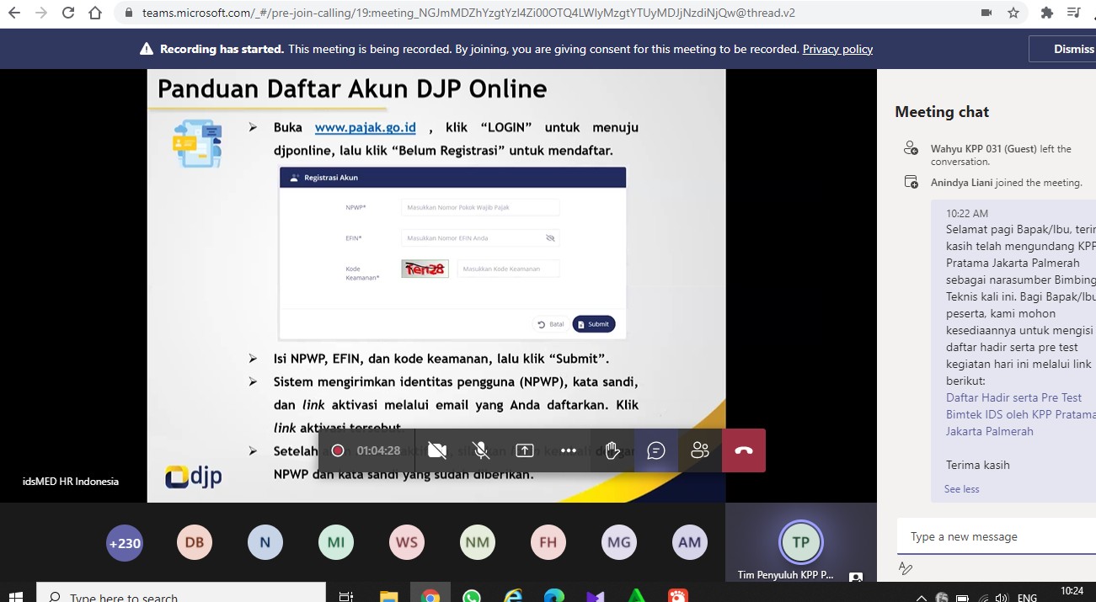
Task: Open Daftar Hadir serta Pre Test link
Action: point(1013,397)
